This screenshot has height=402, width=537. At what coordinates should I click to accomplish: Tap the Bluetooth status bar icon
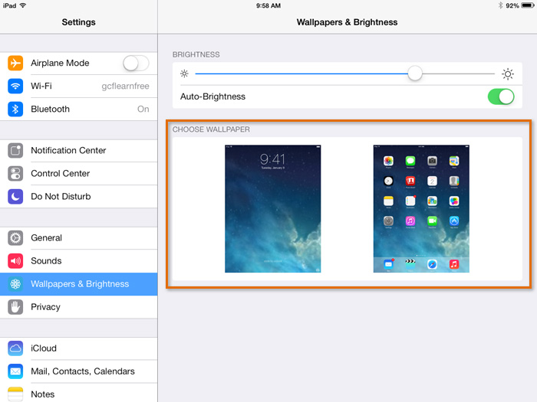[500, 5]
